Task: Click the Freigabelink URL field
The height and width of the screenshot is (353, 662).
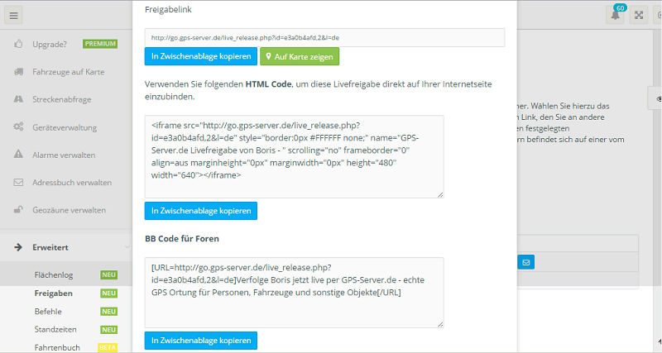Action: (324, 37)
